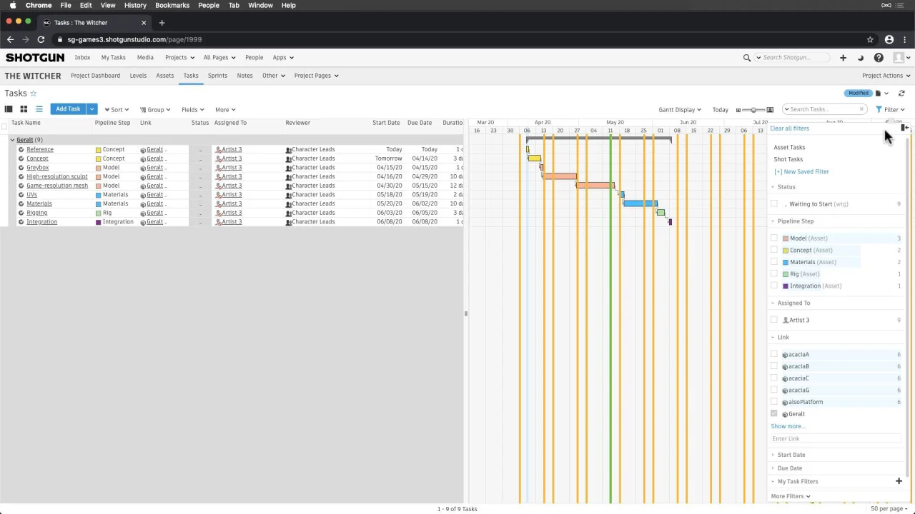
Task: Open the Project Dashboard tab
Action: tap(96, 76)
